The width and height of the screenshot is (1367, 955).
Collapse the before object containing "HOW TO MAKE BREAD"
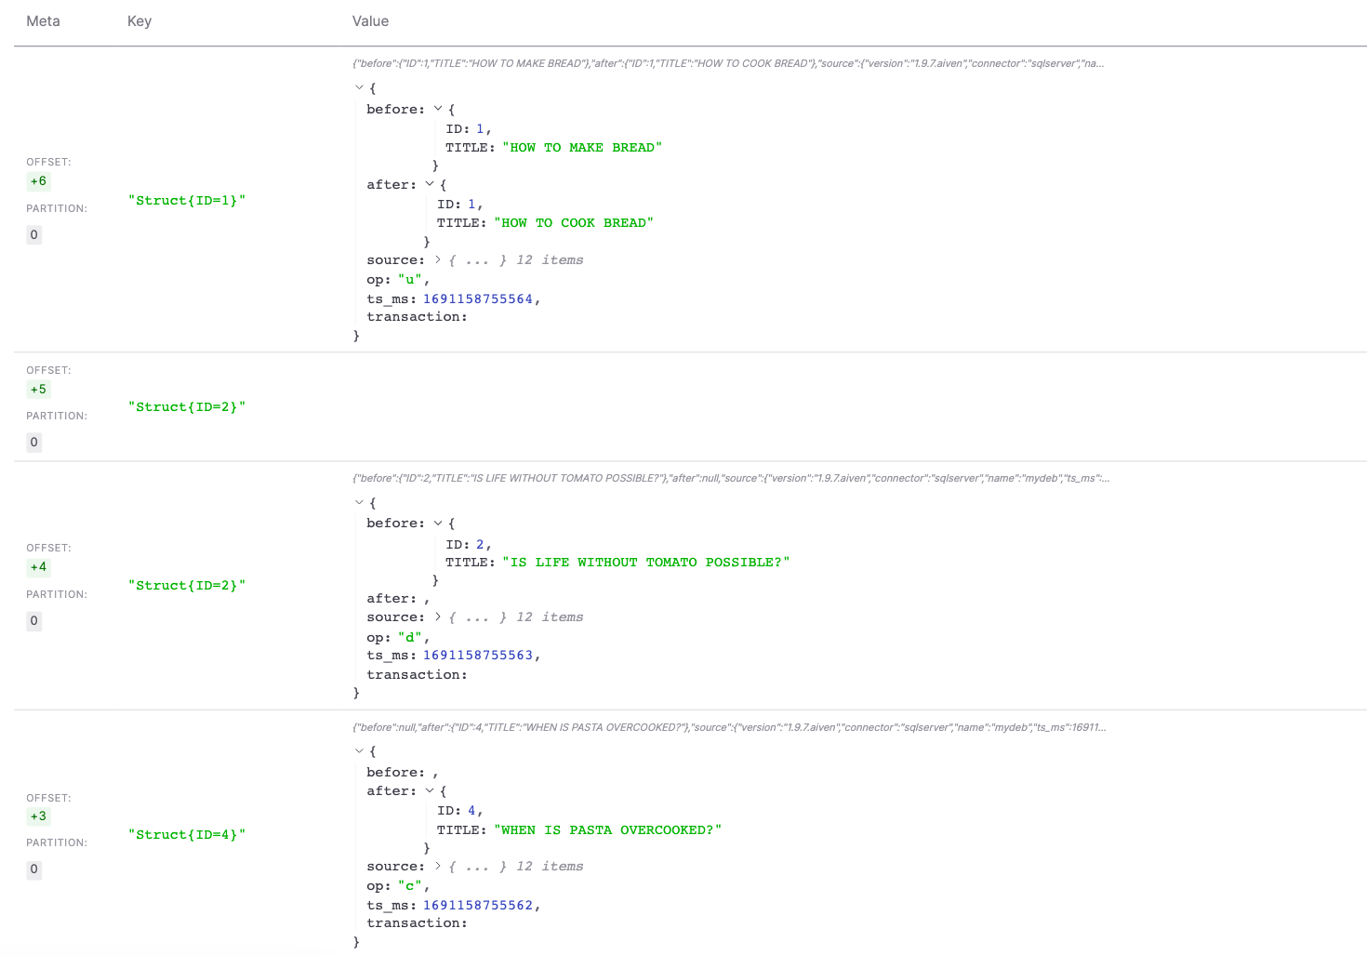437,108
